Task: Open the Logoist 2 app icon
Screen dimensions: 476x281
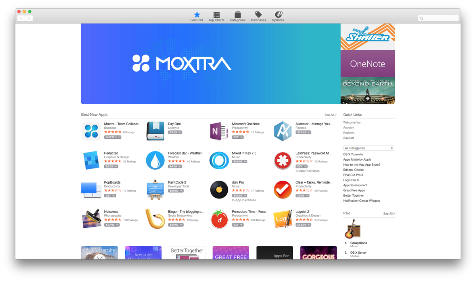Action: (282, 218)
